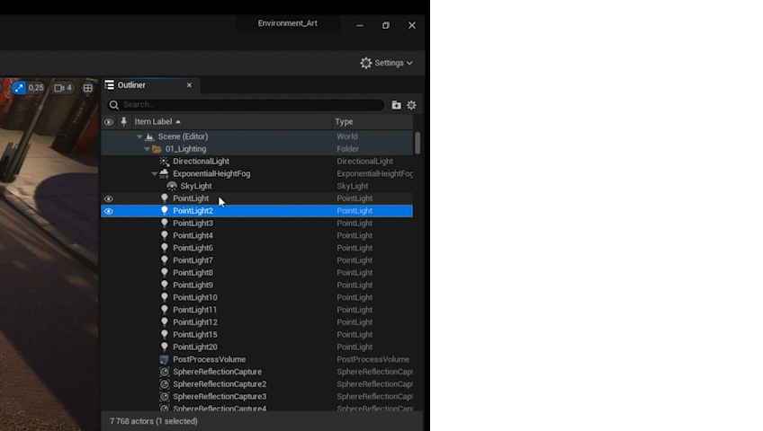Click the SkyLight icon

pyautogui.click(x=172, y=186)
